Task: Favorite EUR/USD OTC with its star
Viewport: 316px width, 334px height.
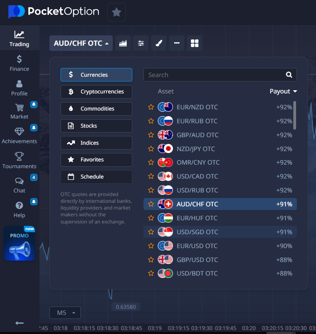Action: (151, 246)
